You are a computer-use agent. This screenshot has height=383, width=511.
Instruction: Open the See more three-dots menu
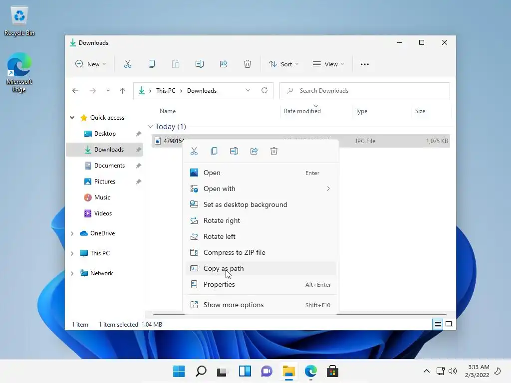(x=365, y=64)
